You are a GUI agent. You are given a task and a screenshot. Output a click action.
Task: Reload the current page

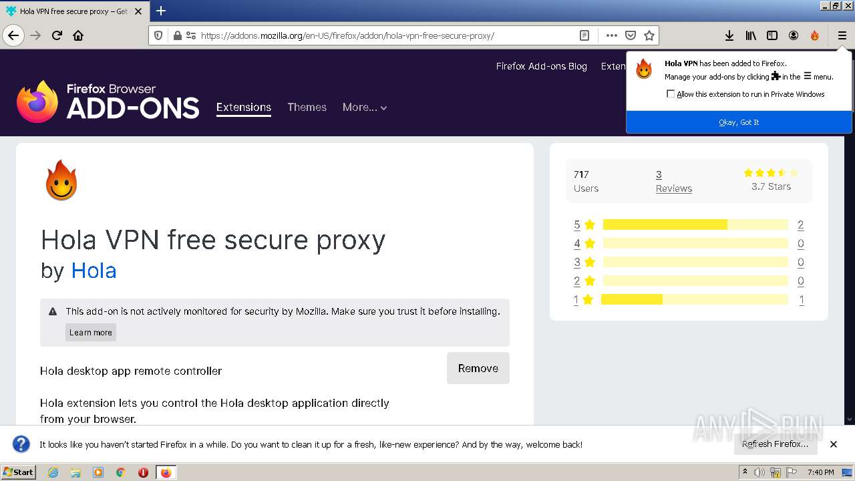click(57, 35)
